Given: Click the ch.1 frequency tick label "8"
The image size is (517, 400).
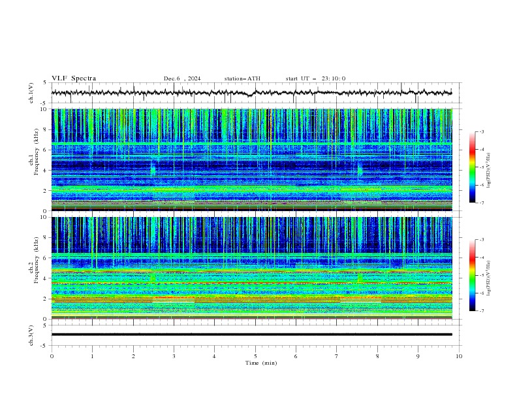Looking at the screenshot, I should click(x=46, y=129).
